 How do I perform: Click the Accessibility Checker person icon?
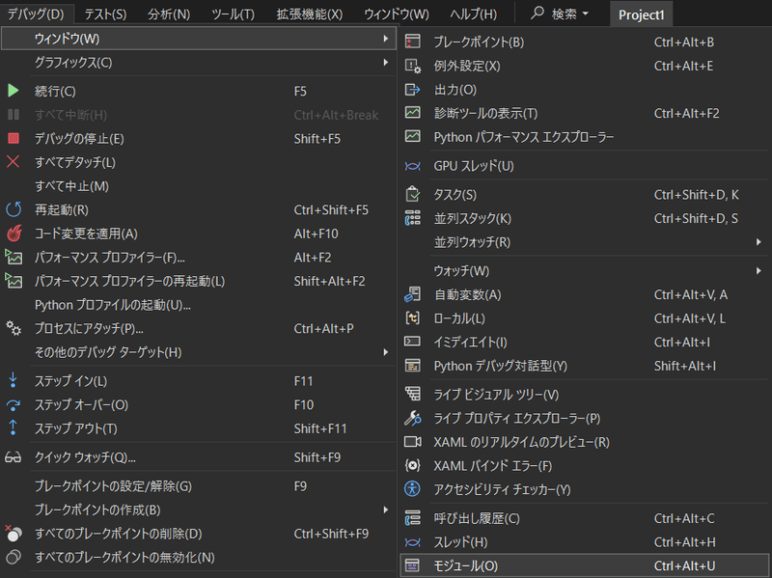[x=412, y=490]
